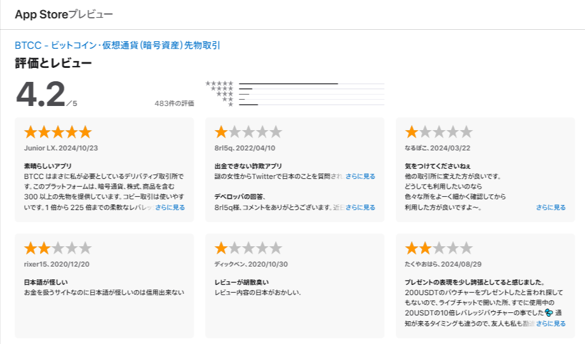Click author line ディックベン、2020/10/30
The height and width of the screenshot is (344, 585).
coord(251,264)
